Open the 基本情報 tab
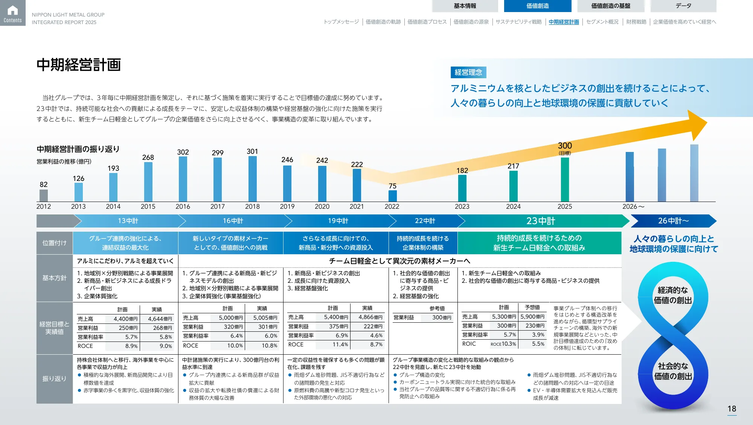 [x=465, y=6]
